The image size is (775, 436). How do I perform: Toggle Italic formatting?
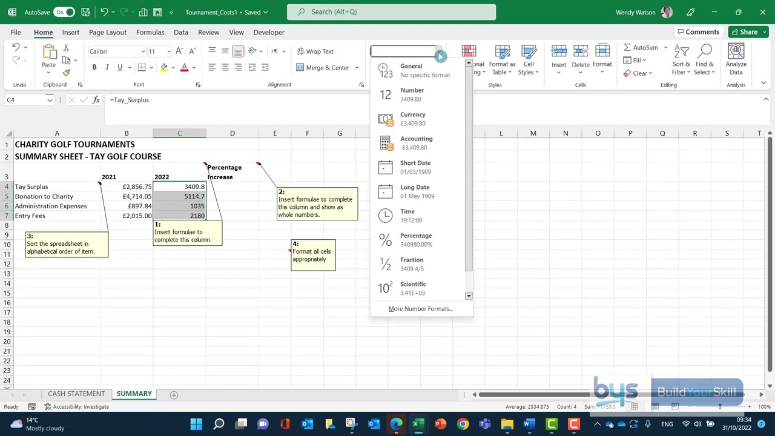point(107,67)
